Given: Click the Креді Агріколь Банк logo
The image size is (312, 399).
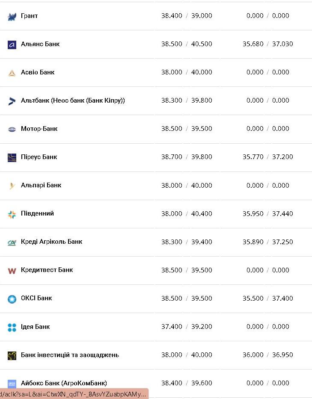Looking at the screenshot, I should pyautogui.click(x=12, y=242).
